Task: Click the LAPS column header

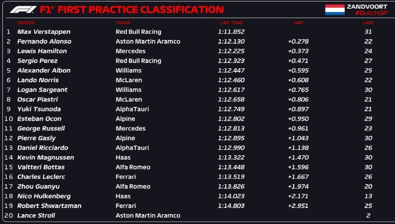Action: click(x=368, y=23)
